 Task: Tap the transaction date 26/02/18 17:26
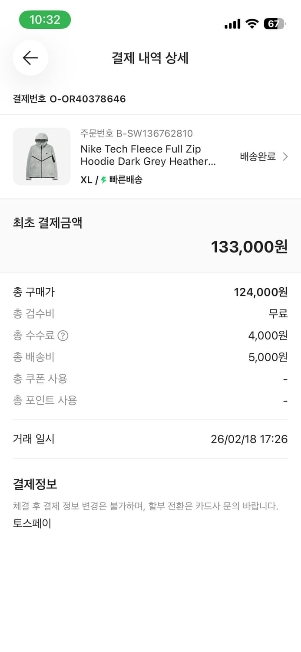coord(249,439)
